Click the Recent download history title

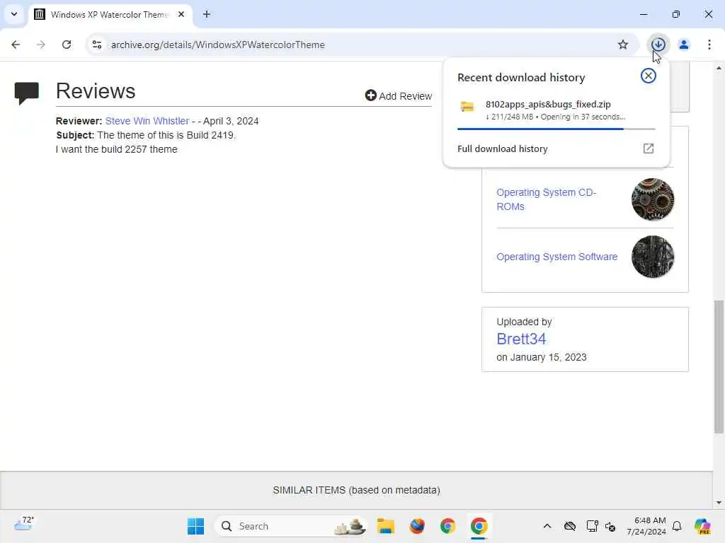tap(521, 77)
